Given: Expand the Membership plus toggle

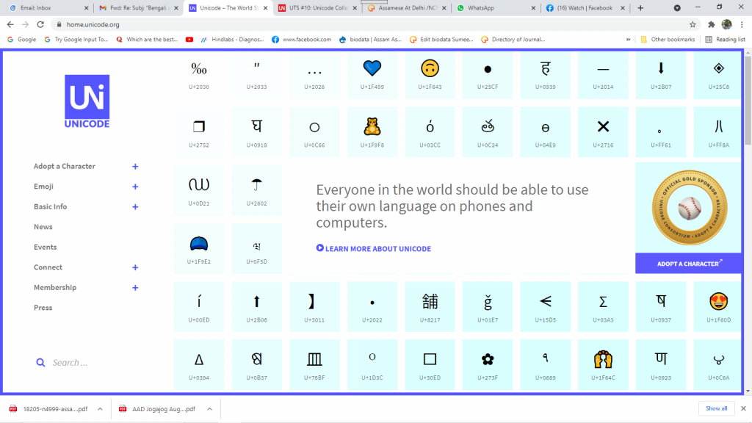Looking at the screenshot, I should (x=135, y=288).
